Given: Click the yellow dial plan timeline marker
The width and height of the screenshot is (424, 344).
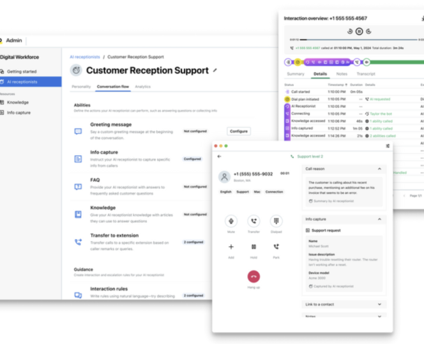Looking at the screenshot, I should [x=298, y=62].
